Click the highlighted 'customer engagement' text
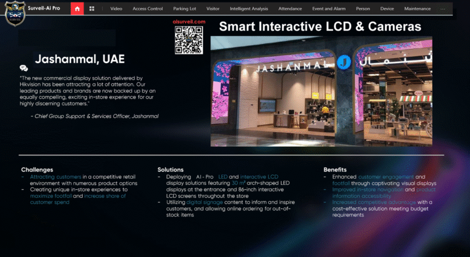The image size is (470, 257). point(386,177)
